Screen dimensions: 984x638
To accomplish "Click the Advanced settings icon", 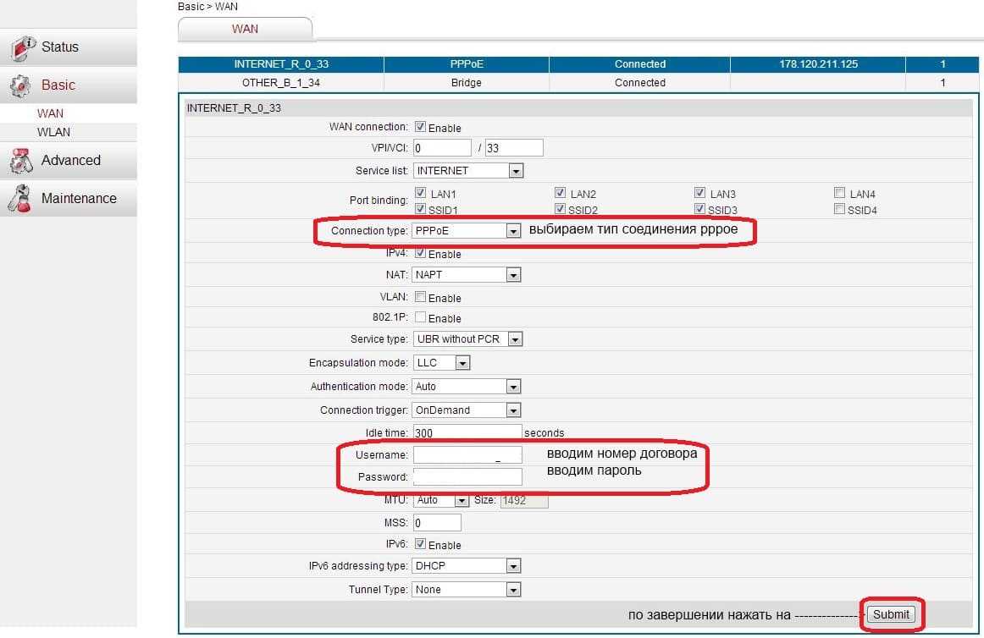I will (x=21, y=161).
